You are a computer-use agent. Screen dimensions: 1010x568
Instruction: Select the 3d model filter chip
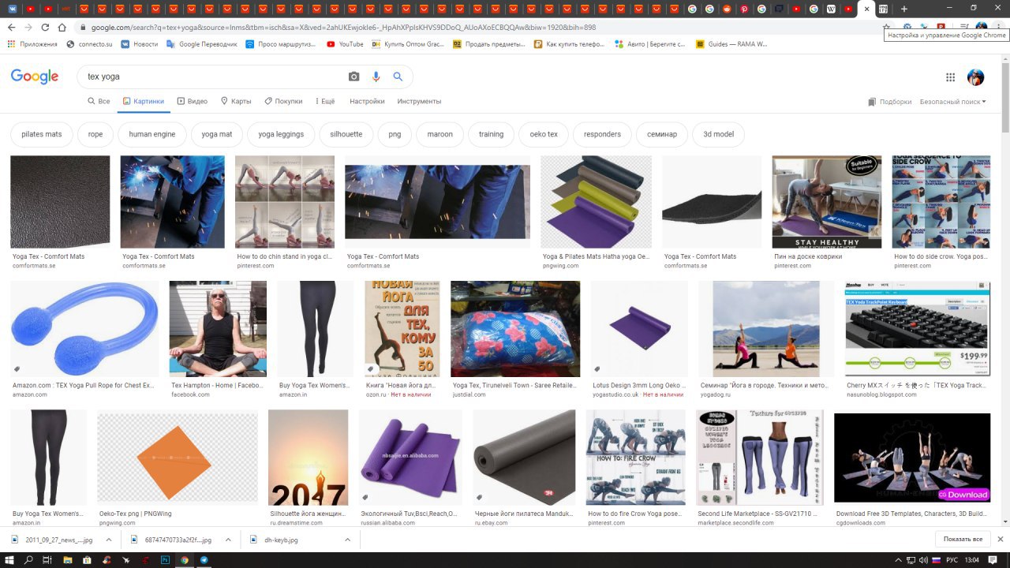pyautogui.click(x=718, y=134)
